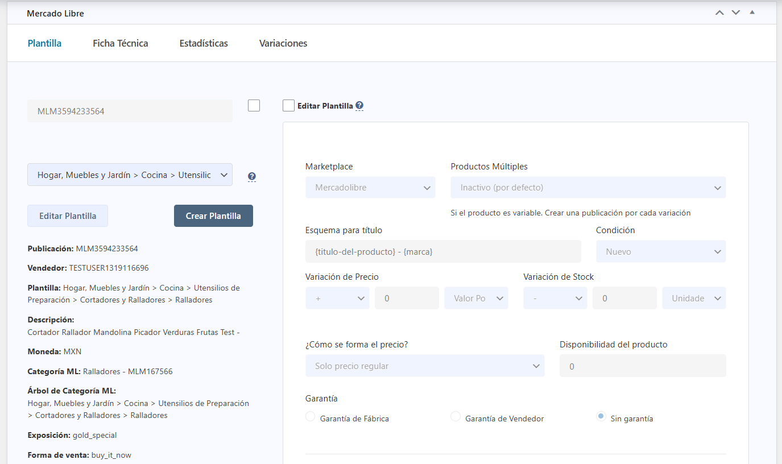Image resolution: width=782 pixels, height=464 pixels.
Task: Click the help icon beside the category dropdown
Action: tap(252, 177)
